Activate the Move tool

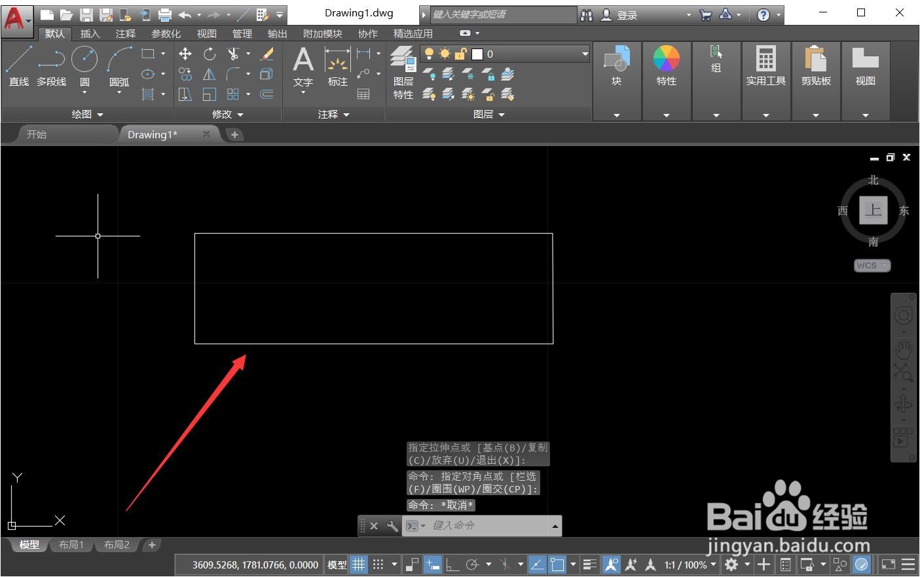(185, 54)
